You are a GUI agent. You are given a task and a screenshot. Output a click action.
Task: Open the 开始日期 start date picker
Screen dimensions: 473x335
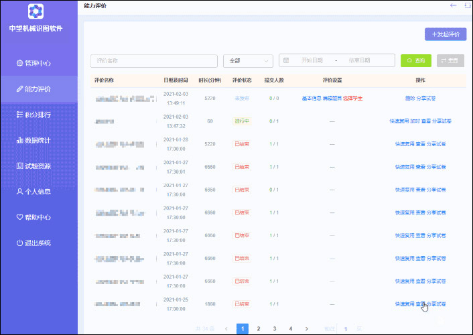[313, 61]
